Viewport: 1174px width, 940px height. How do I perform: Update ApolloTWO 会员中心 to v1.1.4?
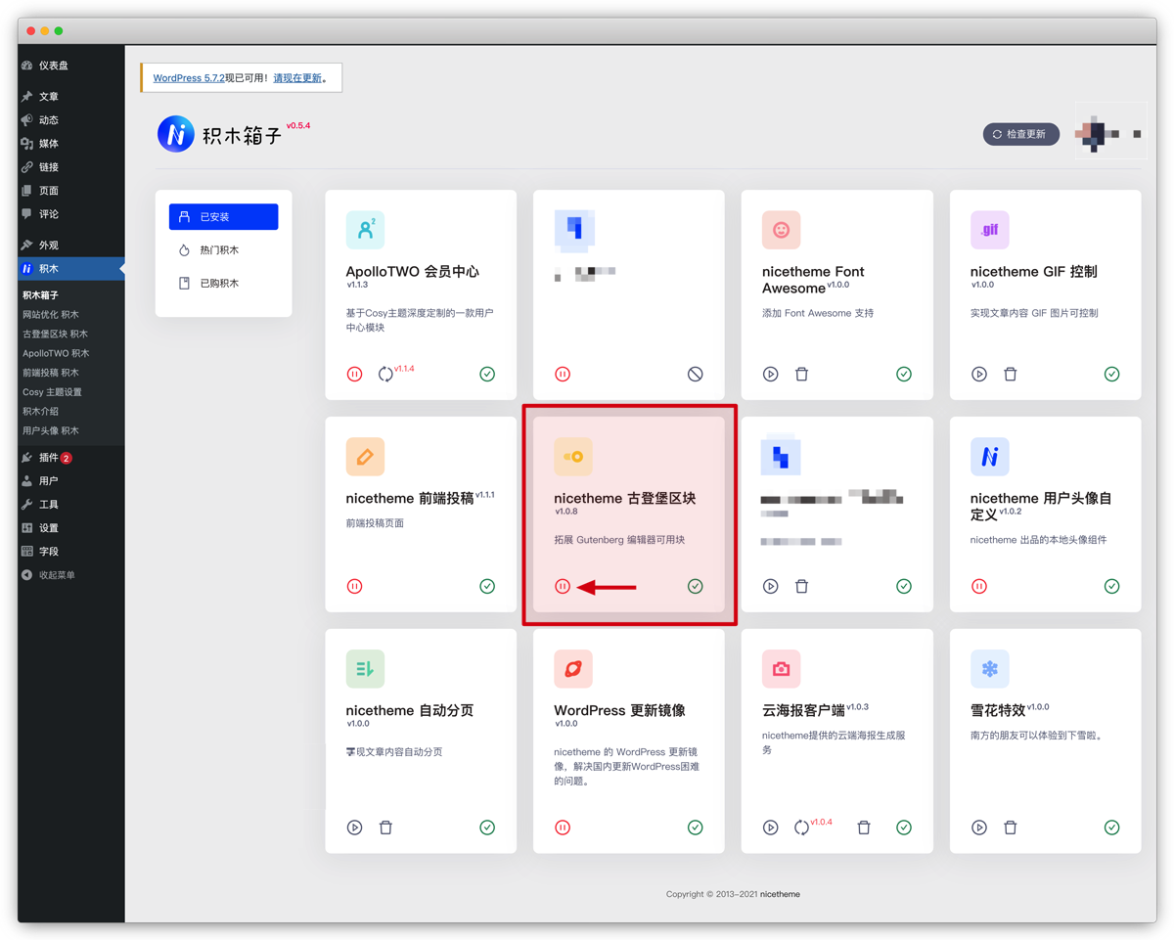(385, 374)
